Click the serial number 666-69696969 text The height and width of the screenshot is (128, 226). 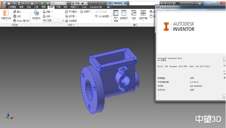point(196,86)
